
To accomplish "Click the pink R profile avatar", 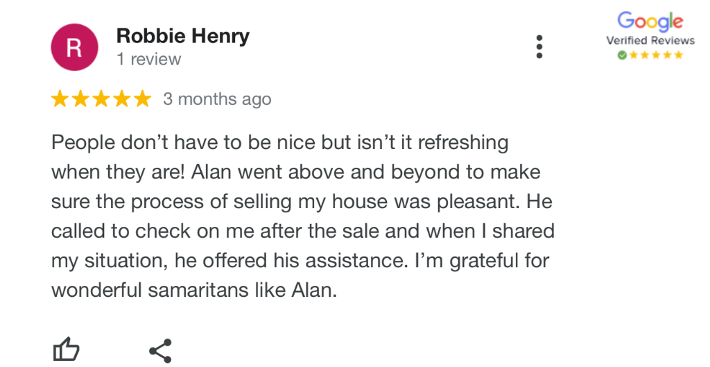I will pos(74,47).
